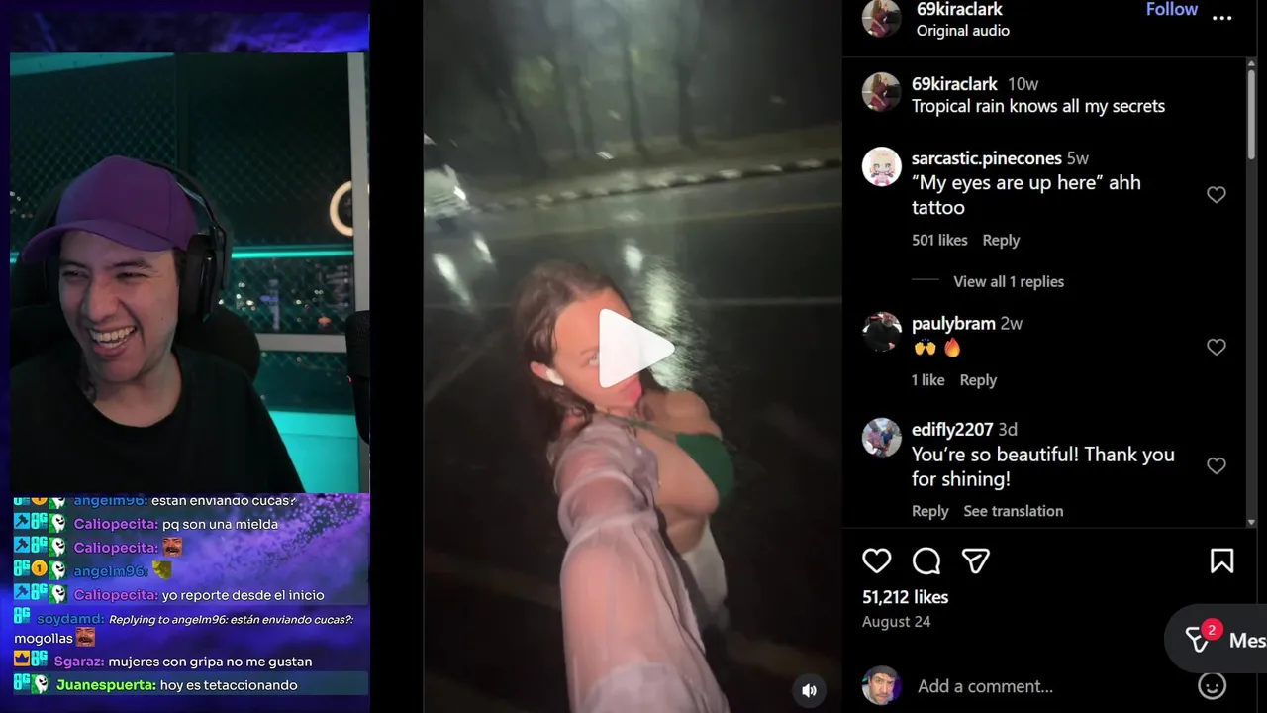Like edifly2207's comment heart

click(x=1217, y=465)
